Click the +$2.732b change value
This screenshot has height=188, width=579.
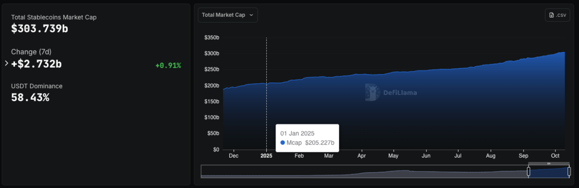click(x=36, y=64)
